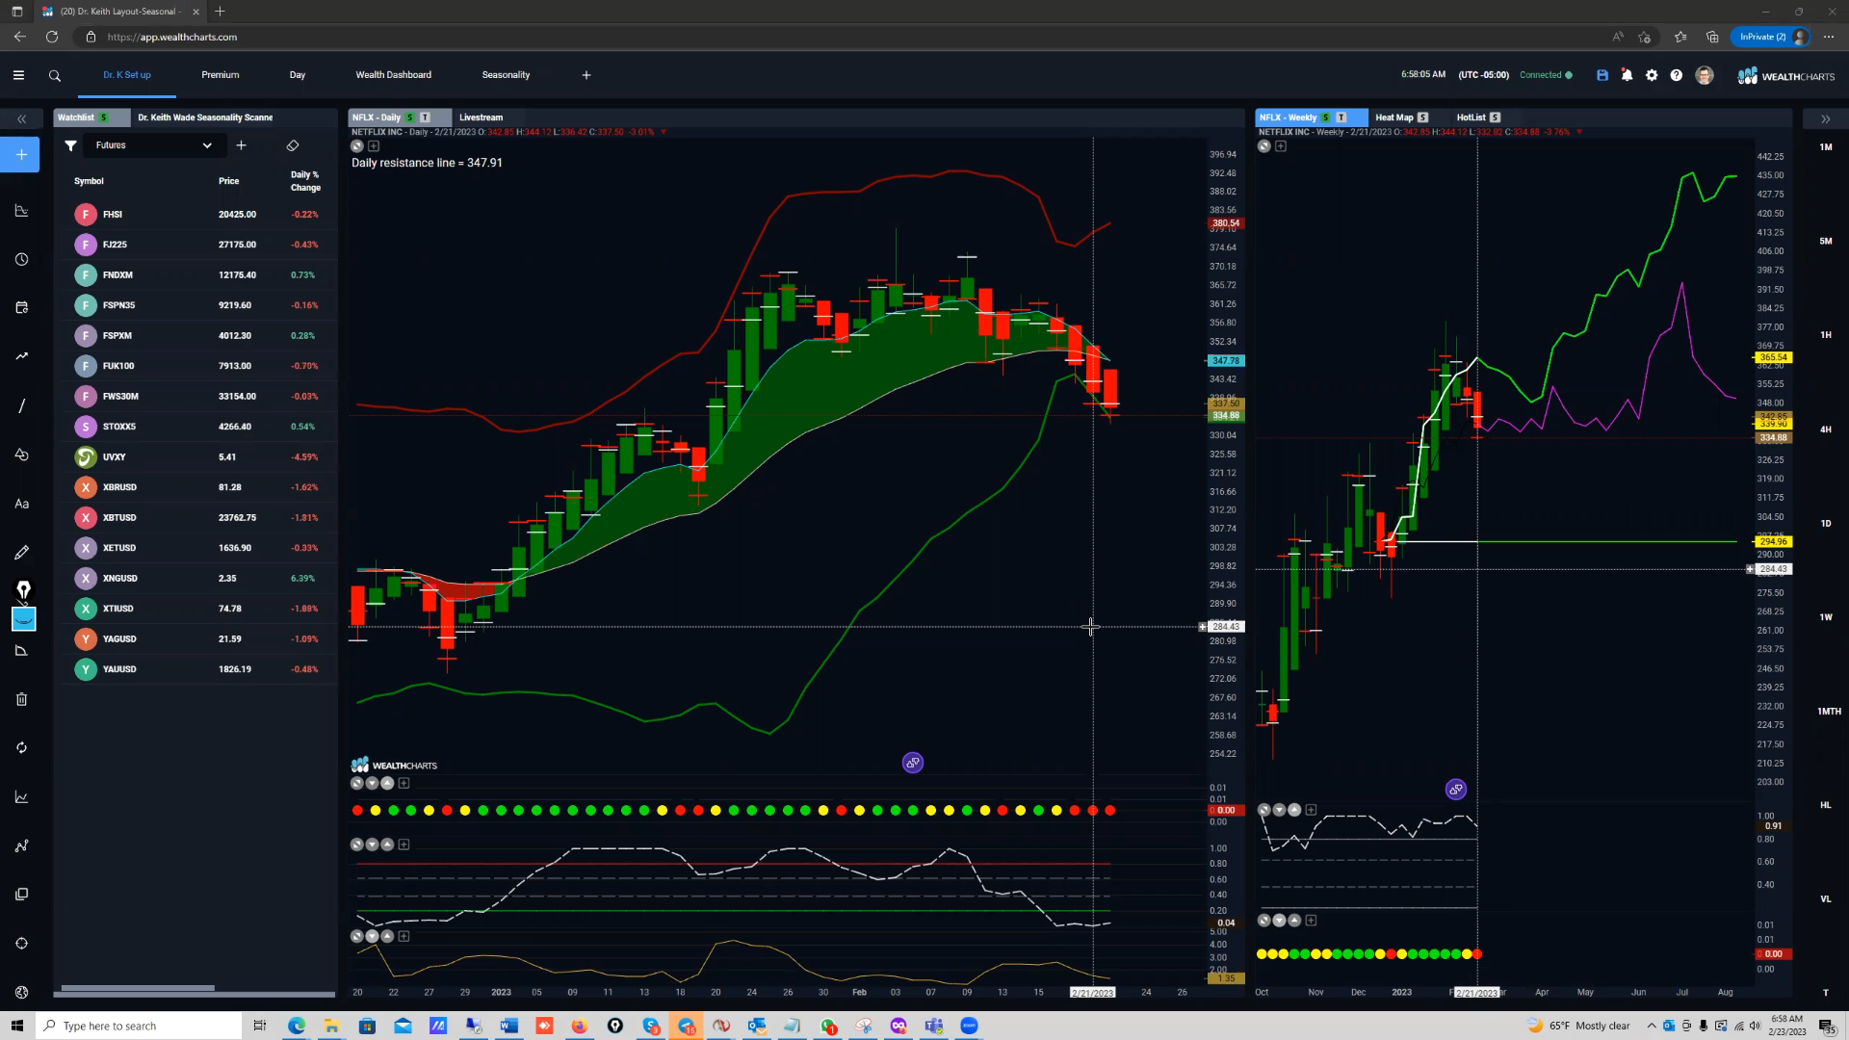Screen dimensions: 1849x1040
Task: Select the pencil freehand drawing tool
Action: click(21, 553)
